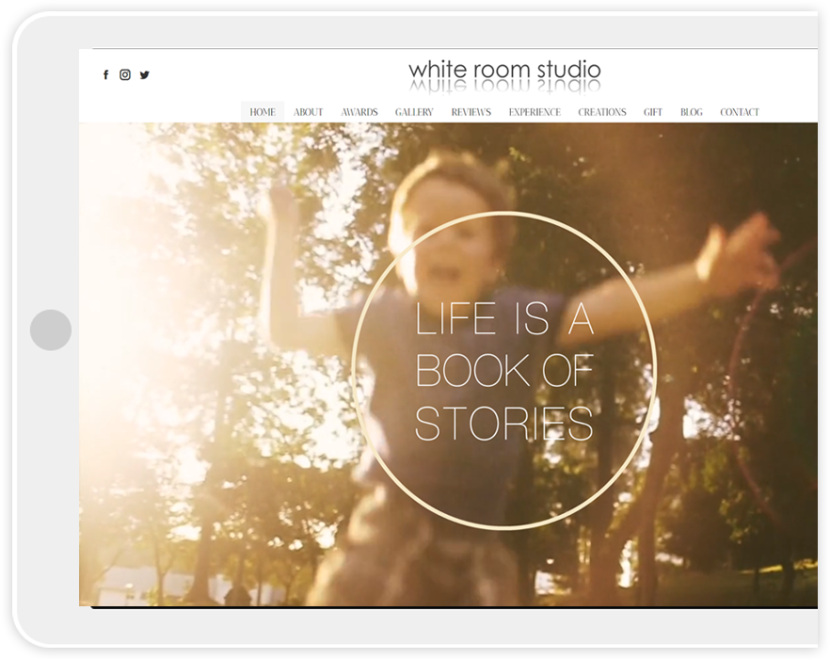Click the 'LIFE IS A BOOK OF STORIES' text
The height and width of the screenshot is (659, 830).
click(504, 371)
